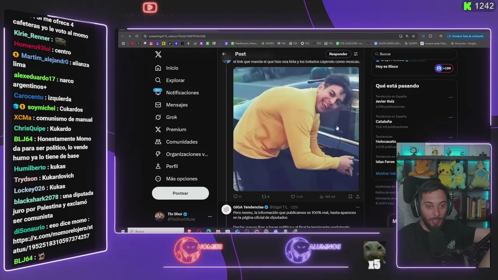Go back using the Post back arrow

[x=224, y=54]
